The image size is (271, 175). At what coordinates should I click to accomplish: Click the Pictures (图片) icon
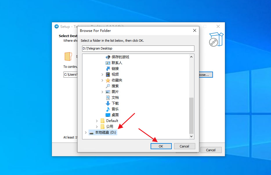pyautogui.click(x=108, y=92)
